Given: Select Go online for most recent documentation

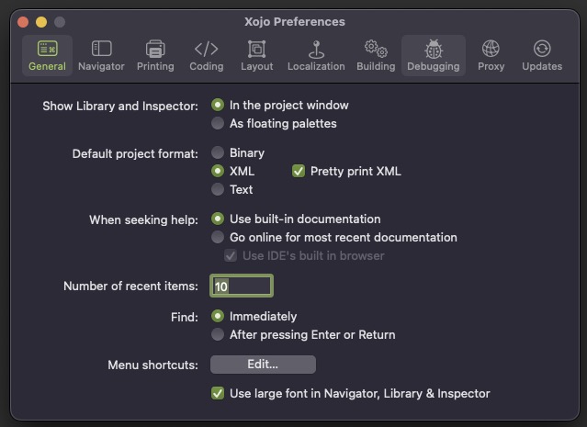Looking at the screenshot, I should [x=218, y=237].
